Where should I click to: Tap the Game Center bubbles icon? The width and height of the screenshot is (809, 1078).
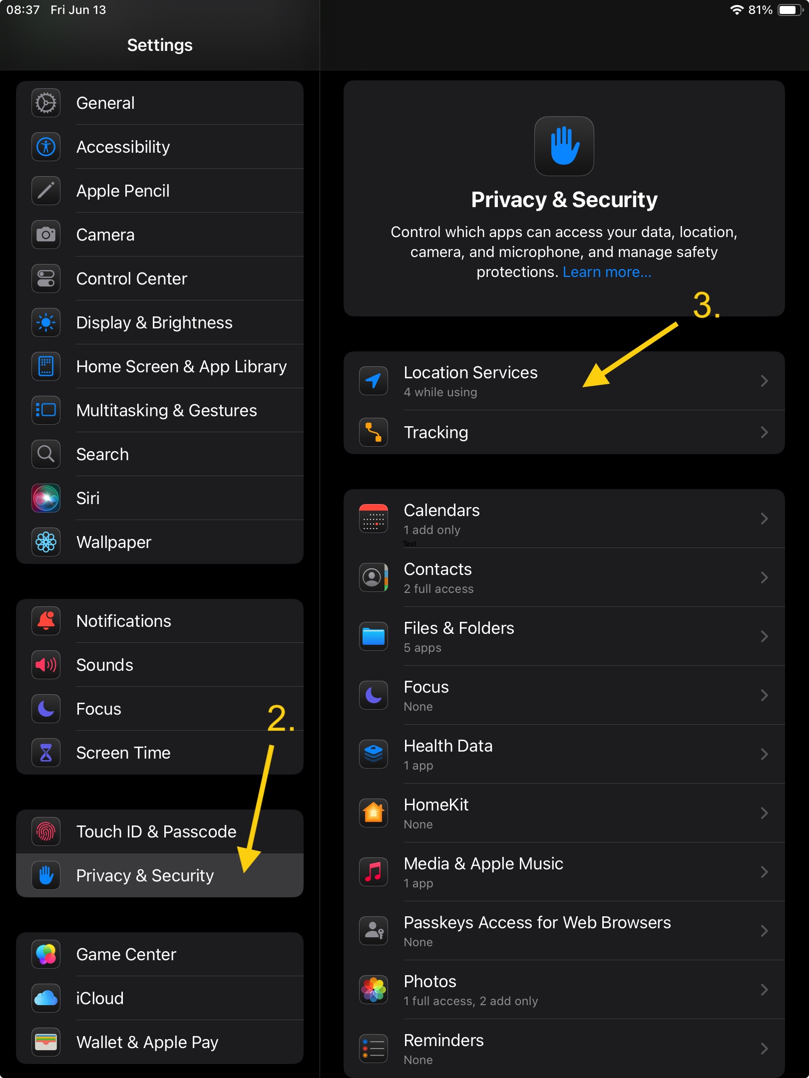[46, 954]
